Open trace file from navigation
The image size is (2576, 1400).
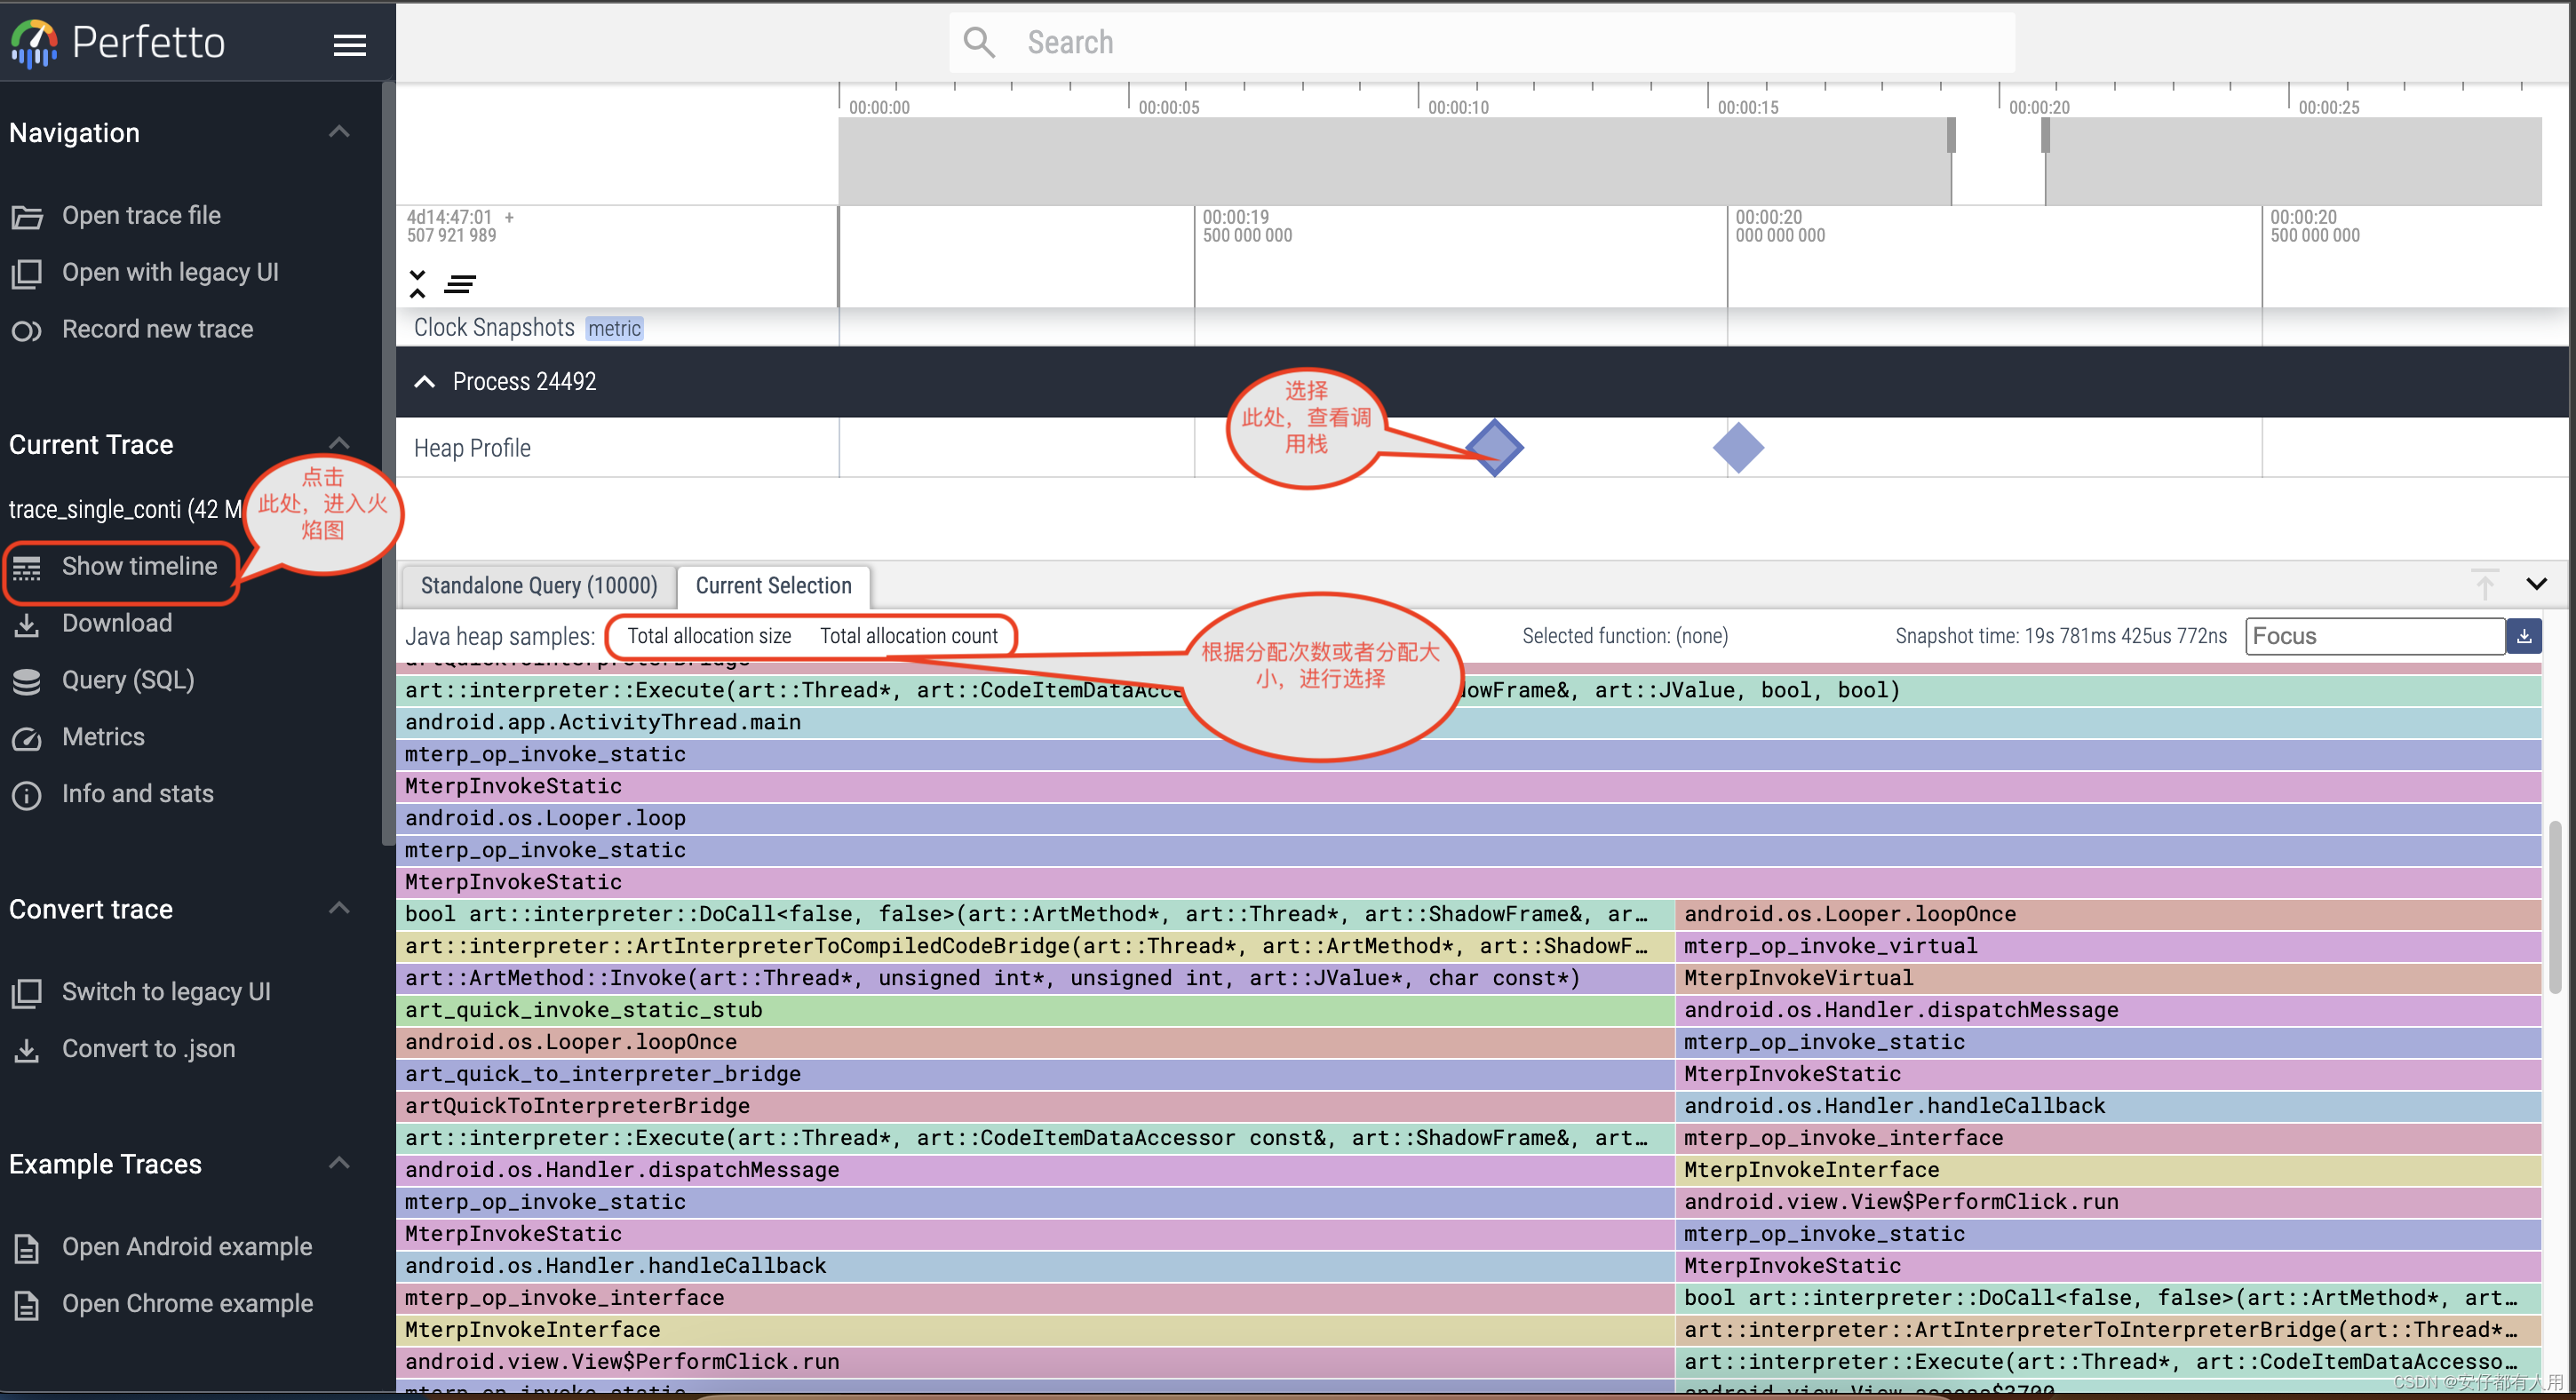click(x=141, y=214)
